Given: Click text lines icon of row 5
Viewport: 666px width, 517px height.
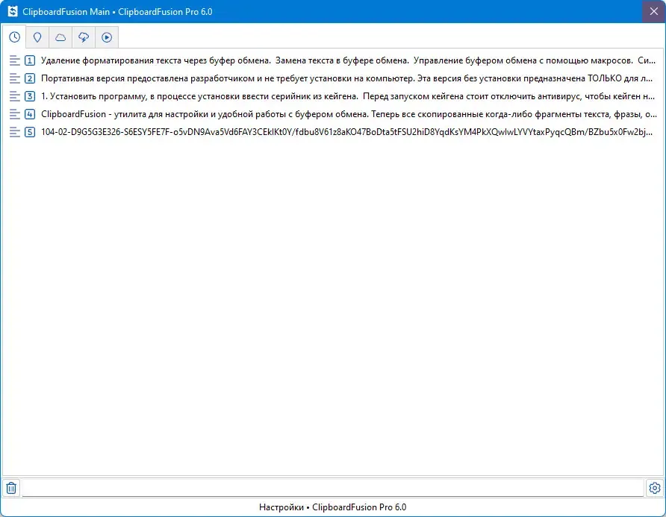Looking at the screenshot, I should 14,132.
